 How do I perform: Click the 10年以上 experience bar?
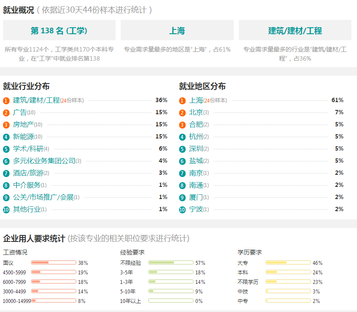click(x=171, y=301)
